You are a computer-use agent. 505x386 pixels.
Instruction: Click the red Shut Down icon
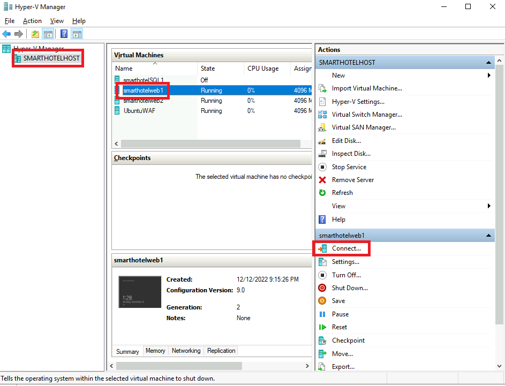[x=322, y=288]
